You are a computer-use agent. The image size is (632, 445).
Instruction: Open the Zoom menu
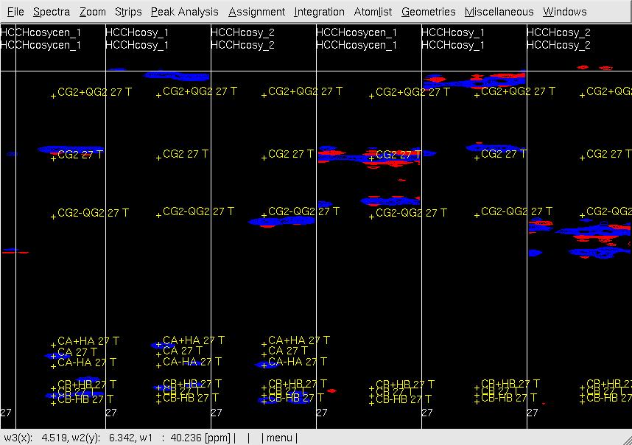[93, 12]
